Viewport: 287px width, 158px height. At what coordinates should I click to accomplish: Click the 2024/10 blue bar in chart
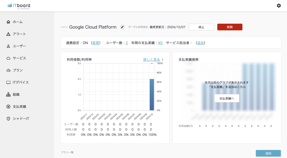click(x=152, y=94)
